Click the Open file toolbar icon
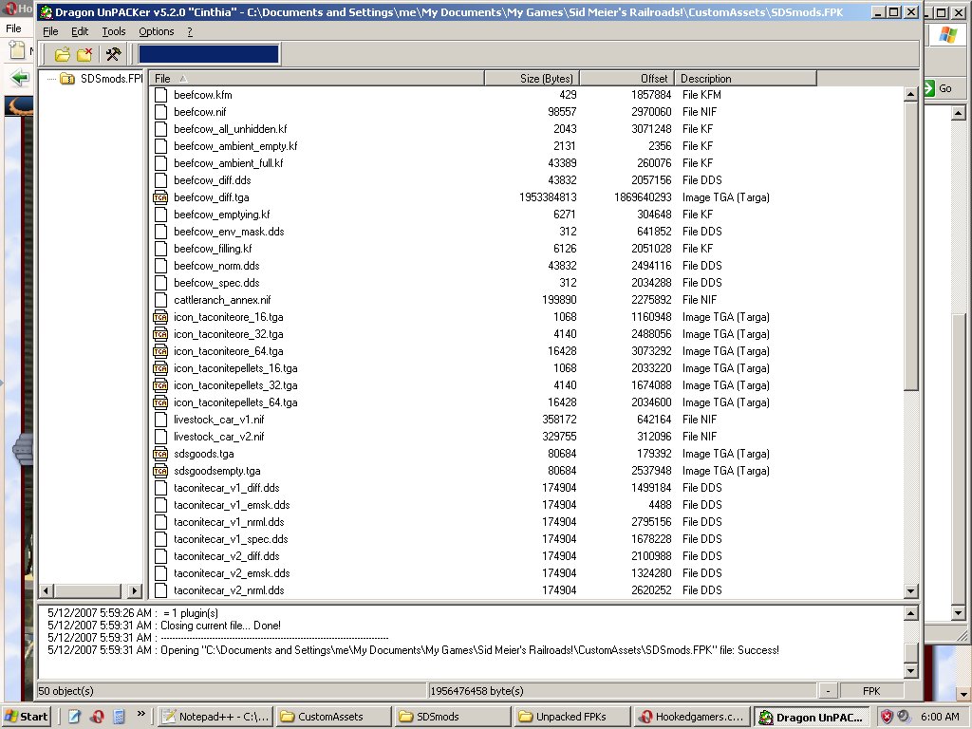Screen dimensions: 972x729 (x=62, y=54)
